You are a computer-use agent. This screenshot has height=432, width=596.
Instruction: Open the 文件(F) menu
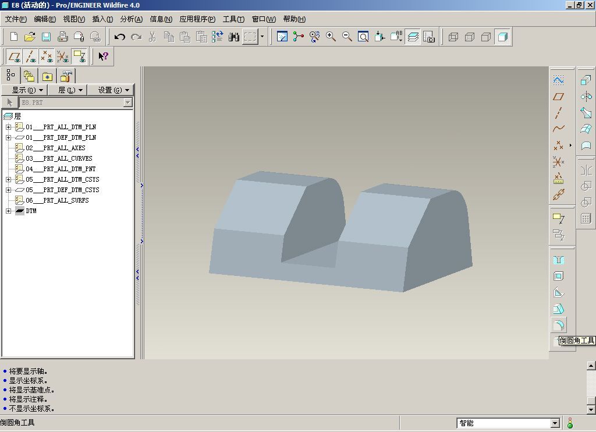point(16,19)
